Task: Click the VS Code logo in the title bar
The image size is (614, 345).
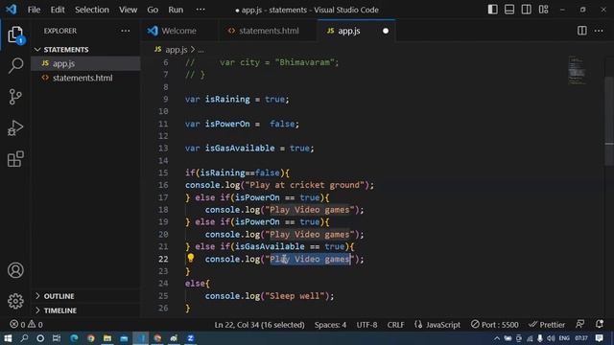Action: [x=11, y=10]
